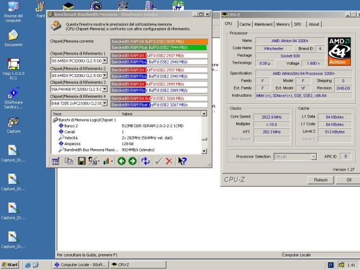Screen dimensions: 360x270
Task: Open Risorse del computer desktop icon
Action: coord(13,11)
